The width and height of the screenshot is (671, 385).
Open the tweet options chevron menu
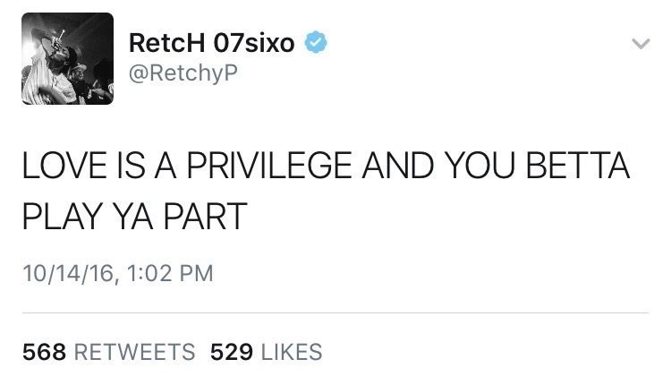(x=641, y=43)
